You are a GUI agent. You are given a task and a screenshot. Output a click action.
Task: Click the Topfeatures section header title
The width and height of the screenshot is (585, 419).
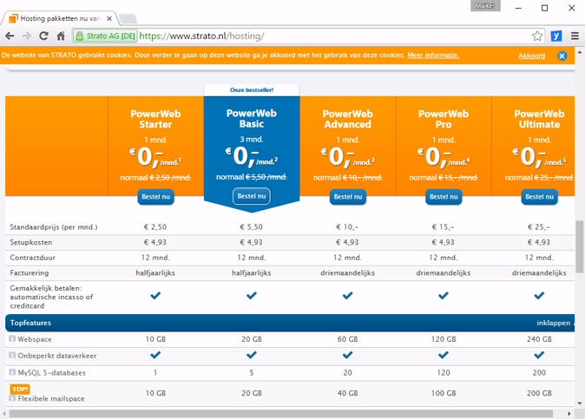tap(30, 323)
